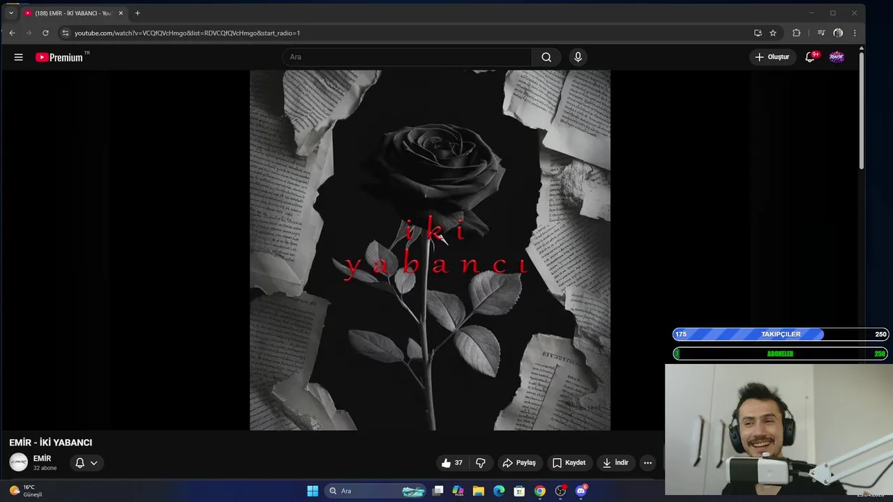Toggle the channel notification bell for EMİR
Image resolution: width=893 pixels, height=502 pixels.
point(80,463)
